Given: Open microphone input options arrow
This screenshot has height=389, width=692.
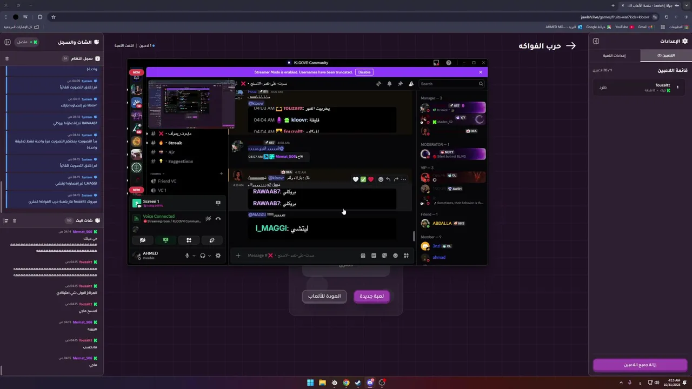Looking at the screenshot, I should (194, 256).
